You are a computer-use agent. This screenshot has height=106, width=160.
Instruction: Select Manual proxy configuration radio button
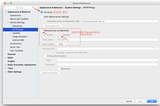42,30
